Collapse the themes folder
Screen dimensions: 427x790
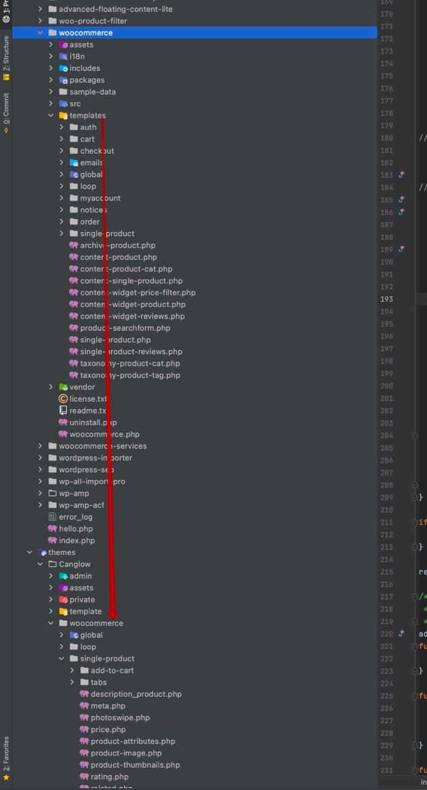coord(30,552)
